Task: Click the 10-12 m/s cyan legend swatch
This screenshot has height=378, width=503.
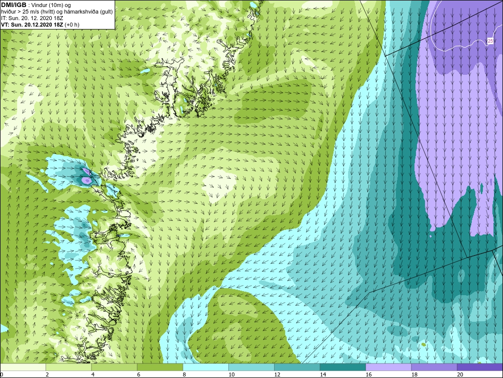Action: (x=251, y=367)
